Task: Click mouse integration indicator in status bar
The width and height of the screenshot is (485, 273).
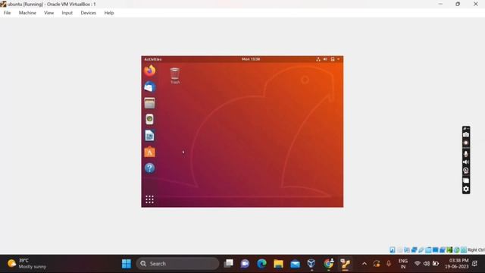Action: click(456, 249)
